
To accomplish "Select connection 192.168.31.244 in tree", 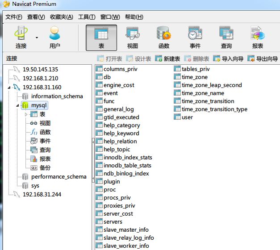I will click(x=42, y=194).
